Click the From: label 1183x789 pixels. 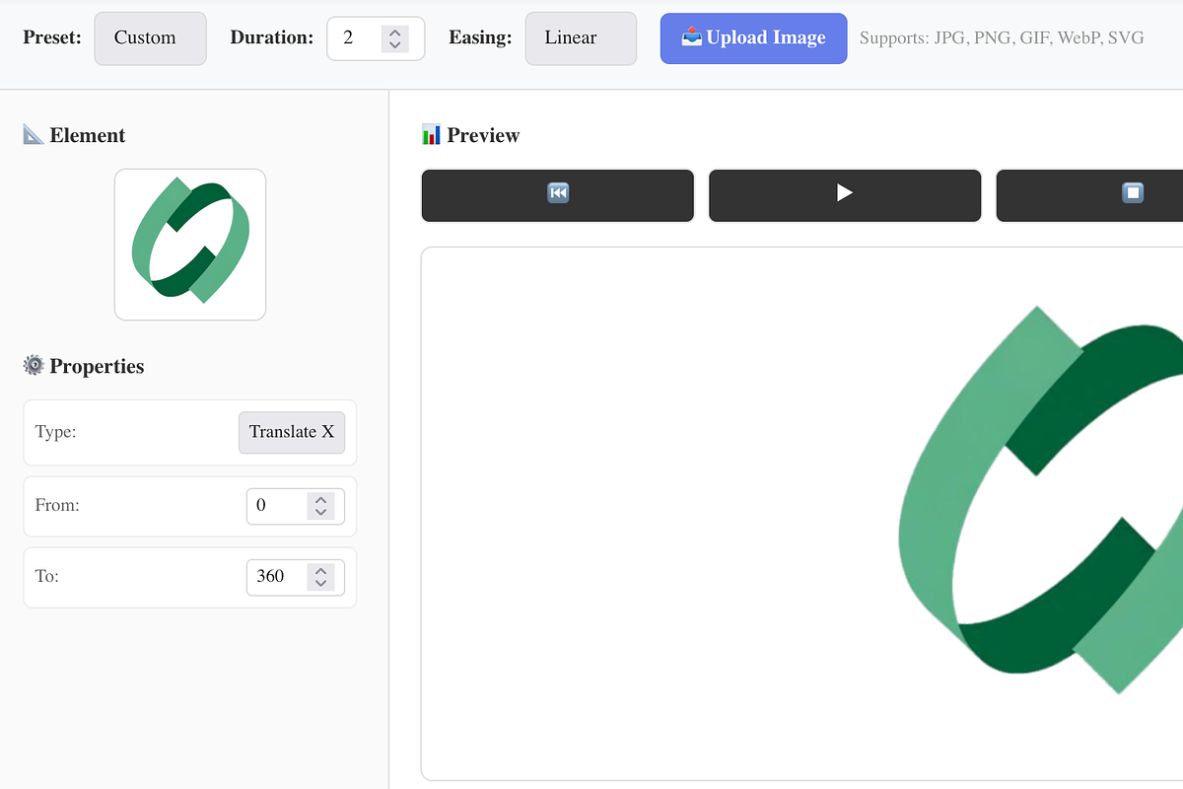point(57,505)
